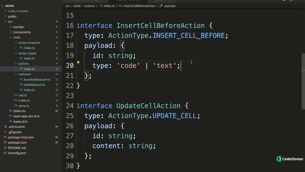The image size is (305, 172).
Task: Click the 'code' string on line 20
Action: (x=128, y=66)
